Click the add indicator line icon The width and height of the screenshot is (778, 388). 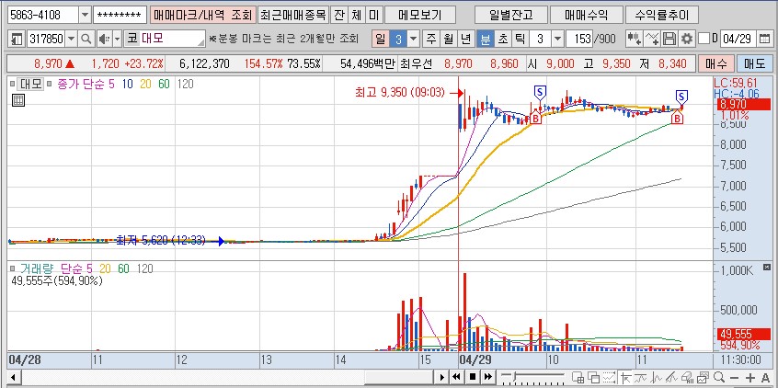[x=653, y=39]
